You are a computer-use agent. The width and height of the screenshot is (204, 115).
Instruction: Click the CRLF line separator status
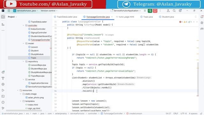(176, 113)
